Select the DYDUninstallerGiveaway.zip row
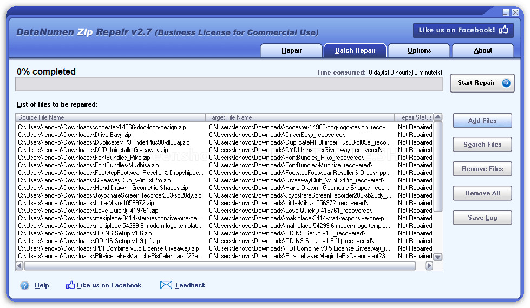This screenshot has width=530, height=308. click(93, 150)
